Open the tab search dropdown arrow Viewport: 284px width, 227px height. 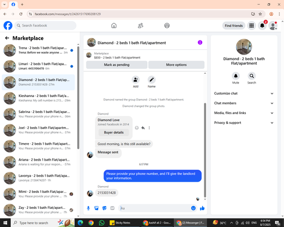pos(5,5)
